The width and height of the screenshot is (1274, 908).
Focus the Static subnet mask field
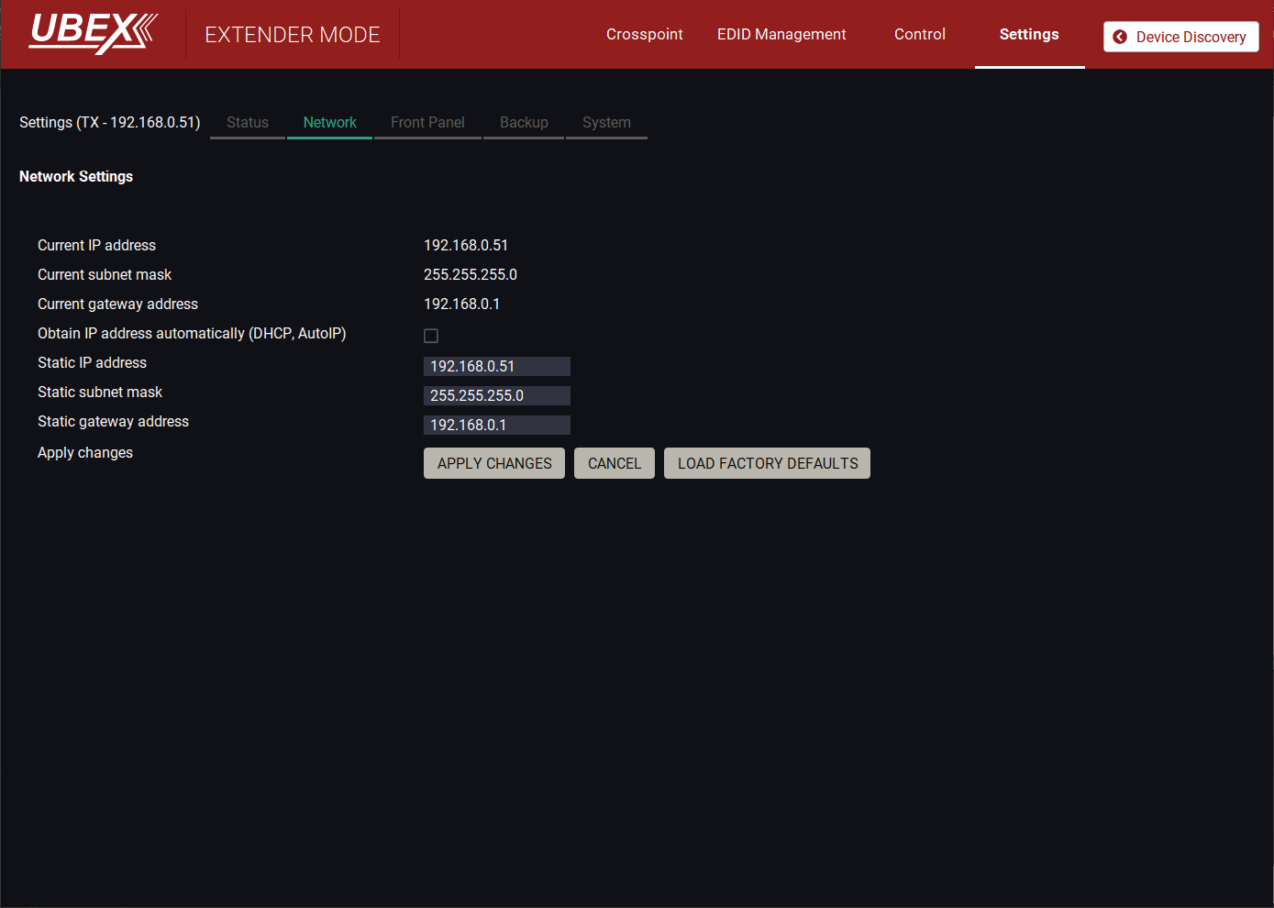coord(496,395)
